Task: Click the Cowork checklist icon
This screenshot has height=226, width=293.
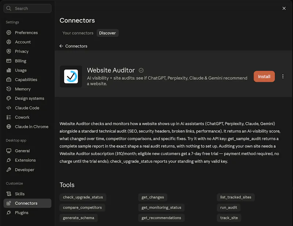Action: (8, 117)
